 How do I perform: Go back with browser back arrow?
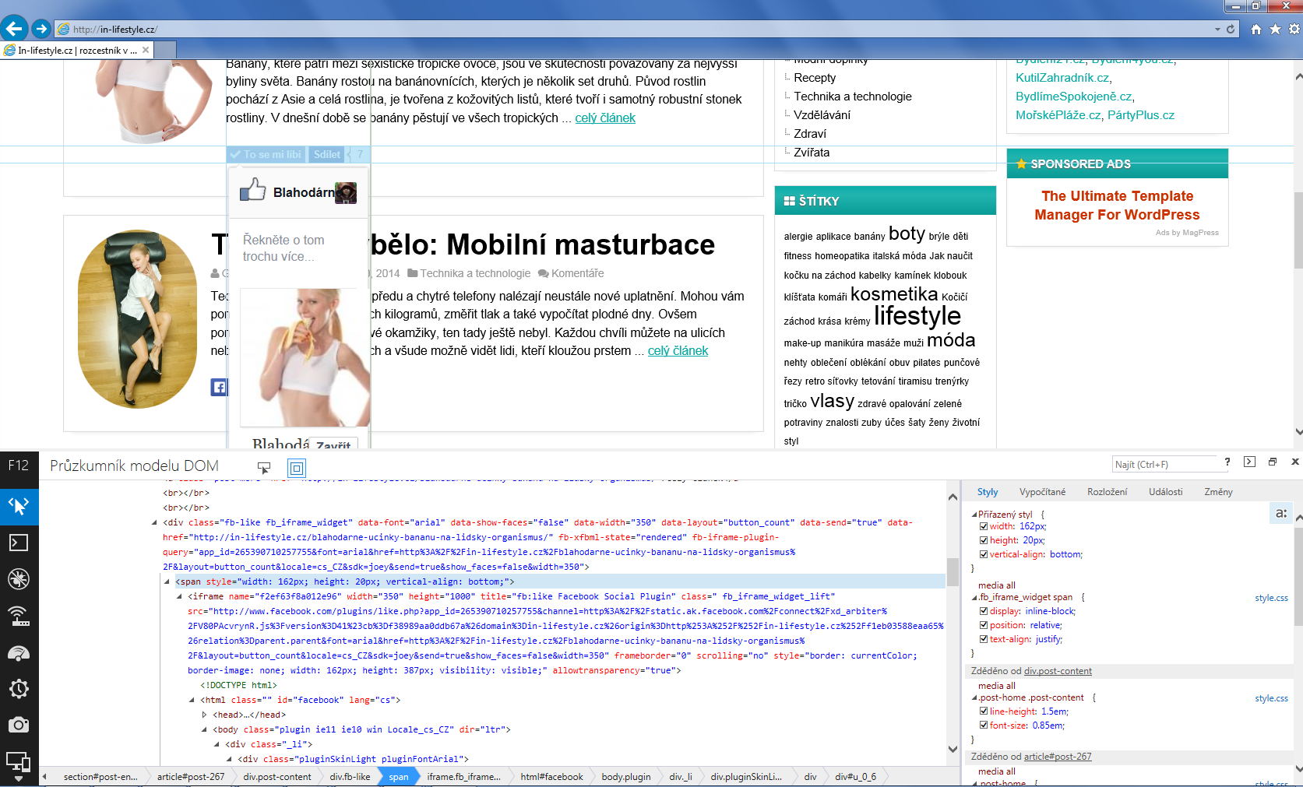point(14,29)
